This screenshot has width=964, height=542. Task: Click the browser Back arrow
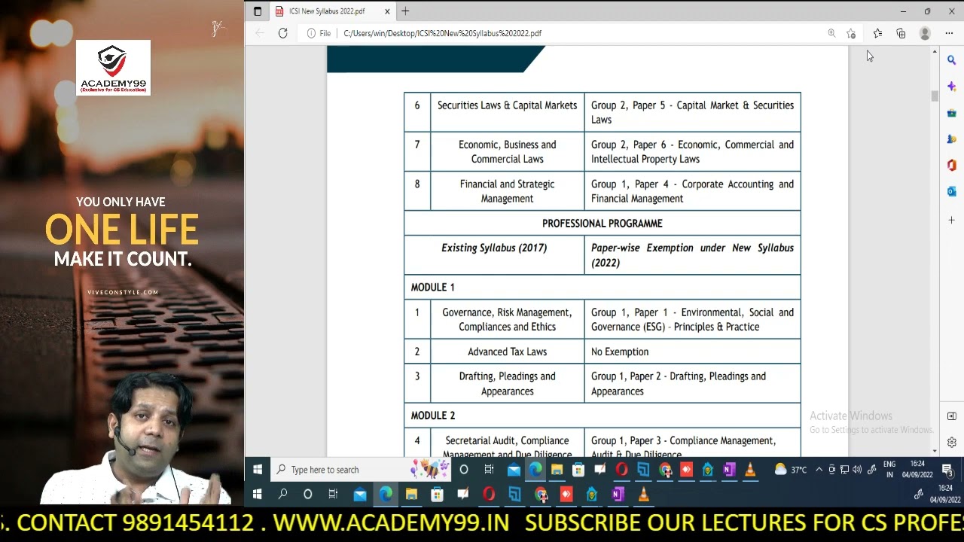click(260, 33)
